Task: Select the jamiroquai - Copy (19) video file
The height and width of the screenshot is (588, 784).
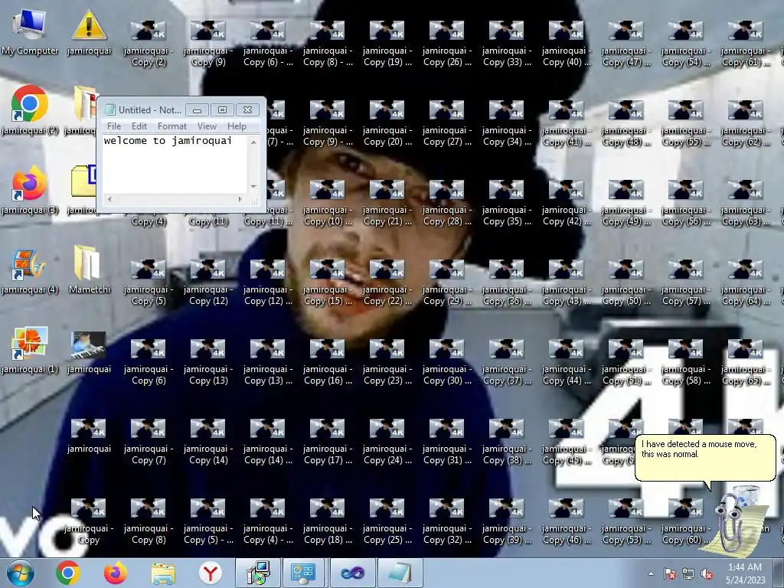Action: point(387,44)
